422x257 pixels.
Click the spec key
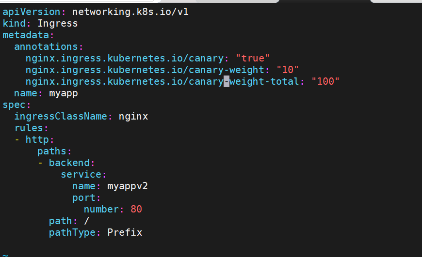(x=14, y=105)
